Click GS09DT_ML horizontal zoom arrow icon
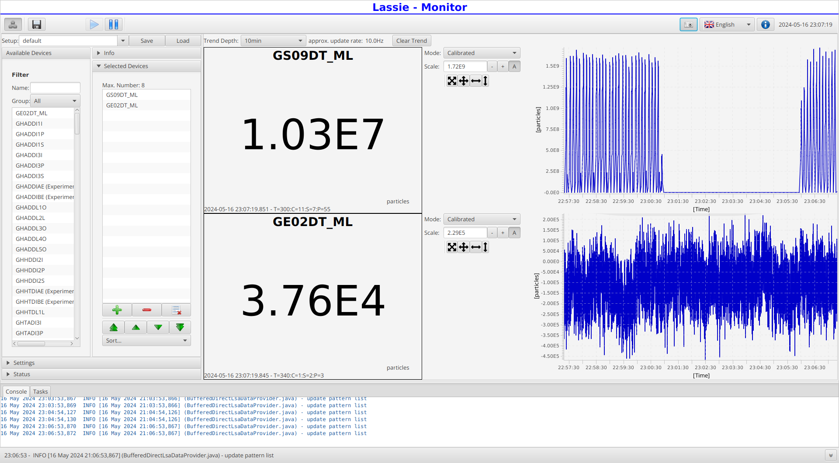This screenshot has width=839, height=463. tap(476, 81)
